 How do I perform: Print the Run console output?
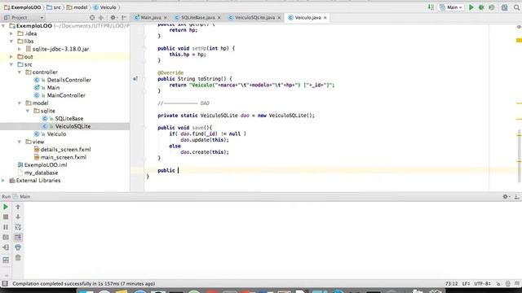coord(18,247)
